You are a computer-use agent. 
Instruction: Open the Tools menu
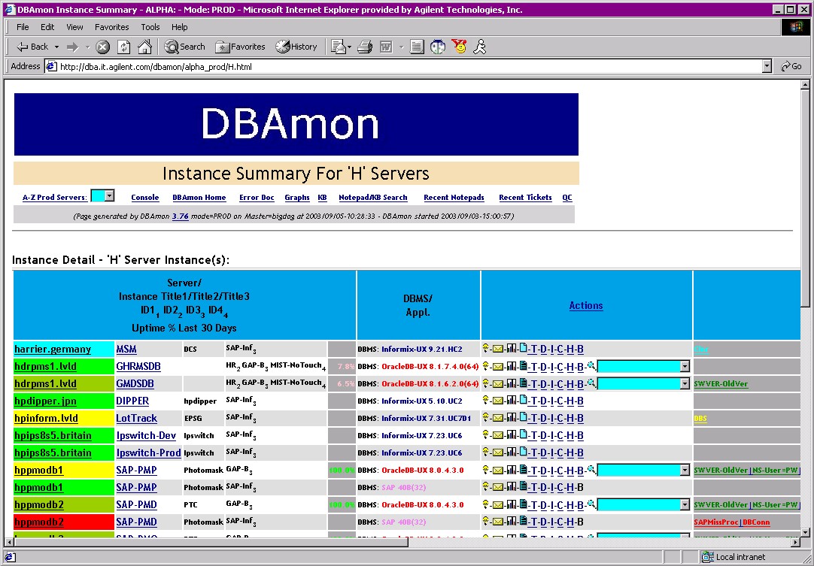150,27
